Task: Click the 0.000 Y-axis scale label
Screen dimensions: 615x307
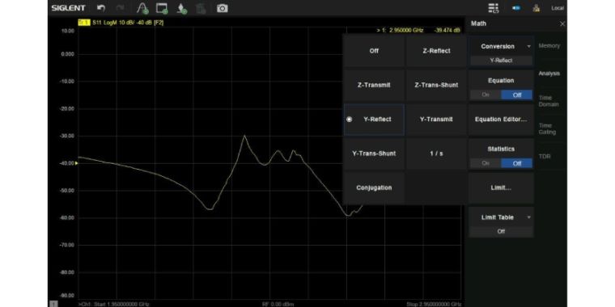Action: point(68,54)
